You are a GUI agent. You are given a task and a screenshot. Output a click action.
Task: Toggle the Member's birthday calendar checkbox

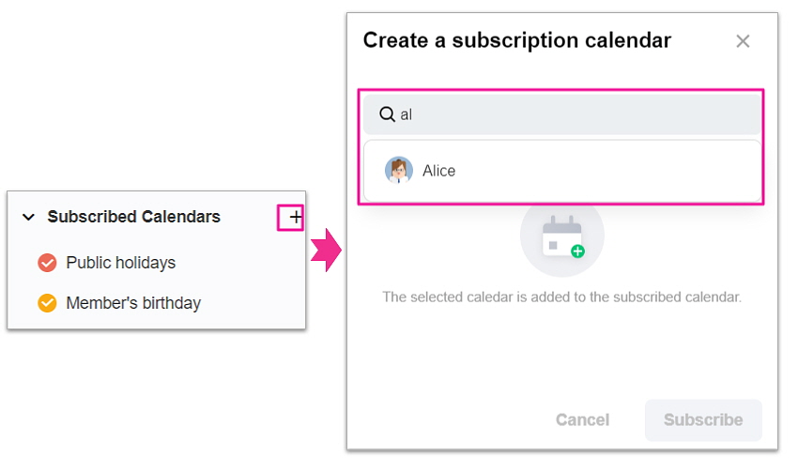pos(47,303)
